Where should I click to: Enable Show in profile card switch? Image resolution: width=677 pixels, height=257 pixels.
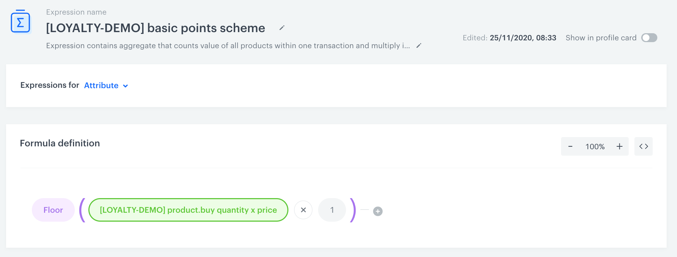[x=649, y=38]
